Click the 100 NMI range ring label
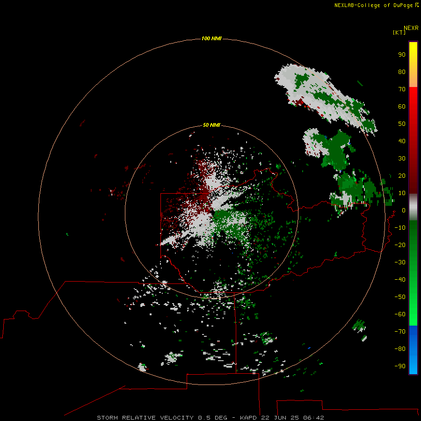Image resolution: width=421 pixels, height=421 pixels. [x=211, y=38]
